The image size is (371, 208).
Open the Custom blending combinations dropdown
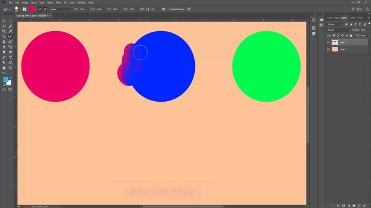point(60,9)
